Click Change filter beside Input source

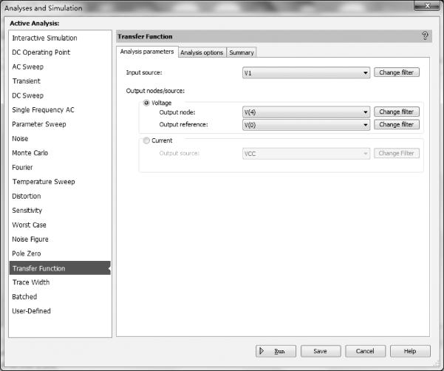pos(397,72)
